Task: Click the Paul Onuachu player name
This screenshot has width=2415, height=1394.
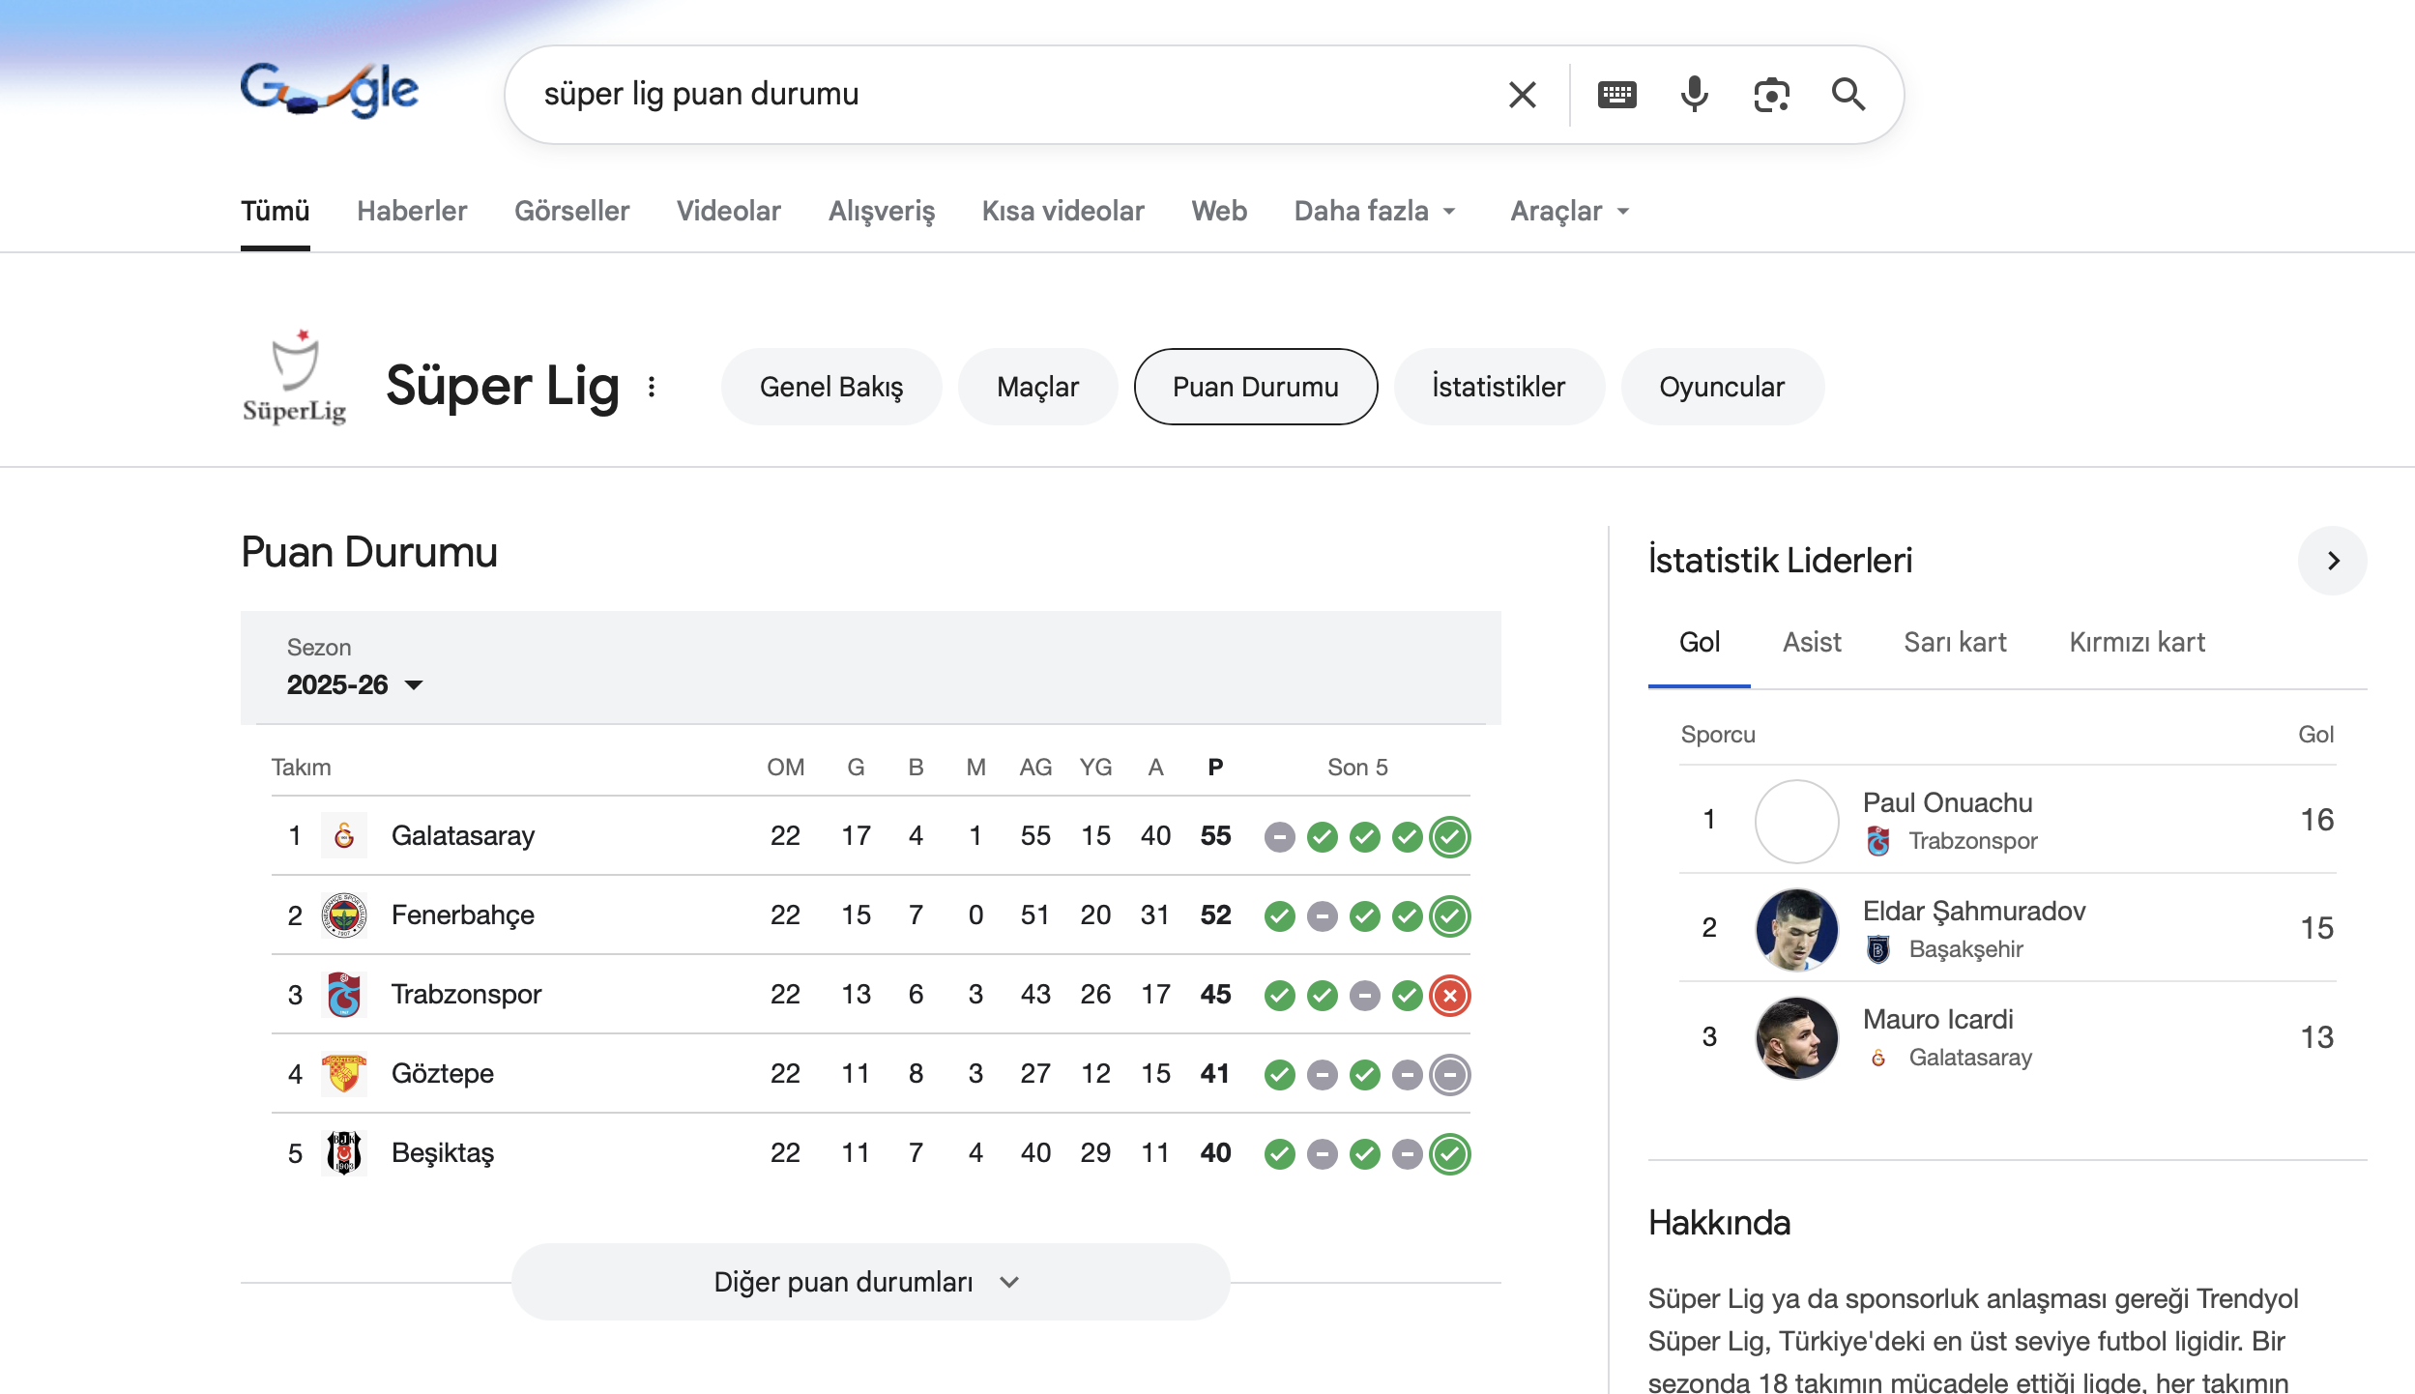Action: (x=1947, y=802)
